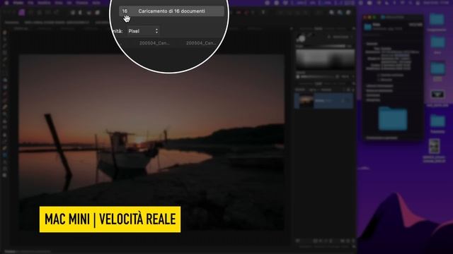Select the highlighted layer thumbnail in Layers panel
The image size is (453, 254).
click(x=306, y=101)
